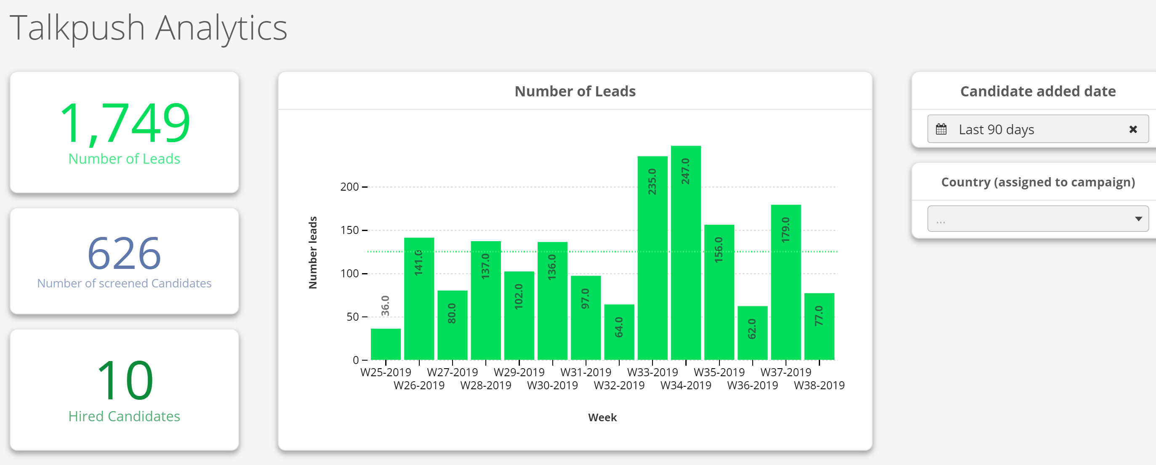
Task: Click the Number of Leads chart title
Action: [575, 91]
